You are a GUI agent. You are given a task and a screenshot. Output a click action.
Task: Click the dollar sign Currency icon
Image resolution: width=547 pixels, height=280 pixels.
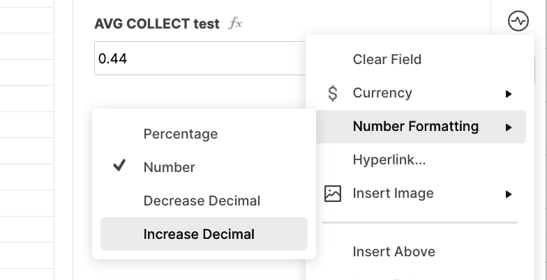[333, 93]
